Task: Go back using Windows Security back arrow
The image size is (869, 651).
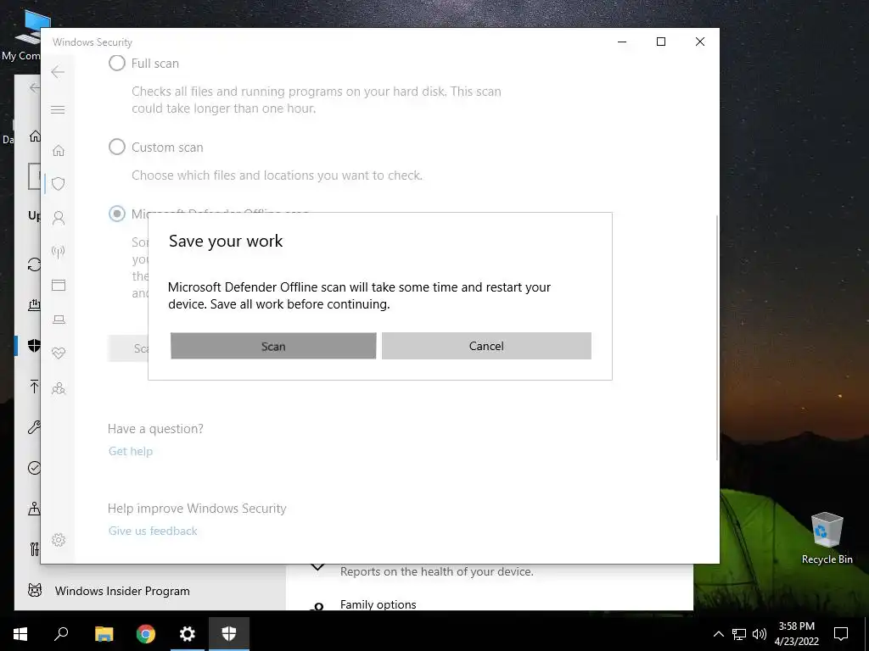Action: tap(58, 72)
